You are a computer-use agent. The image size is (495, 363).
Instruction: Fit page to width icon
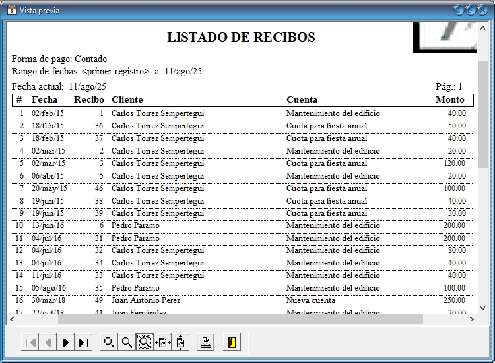(162, 342)
